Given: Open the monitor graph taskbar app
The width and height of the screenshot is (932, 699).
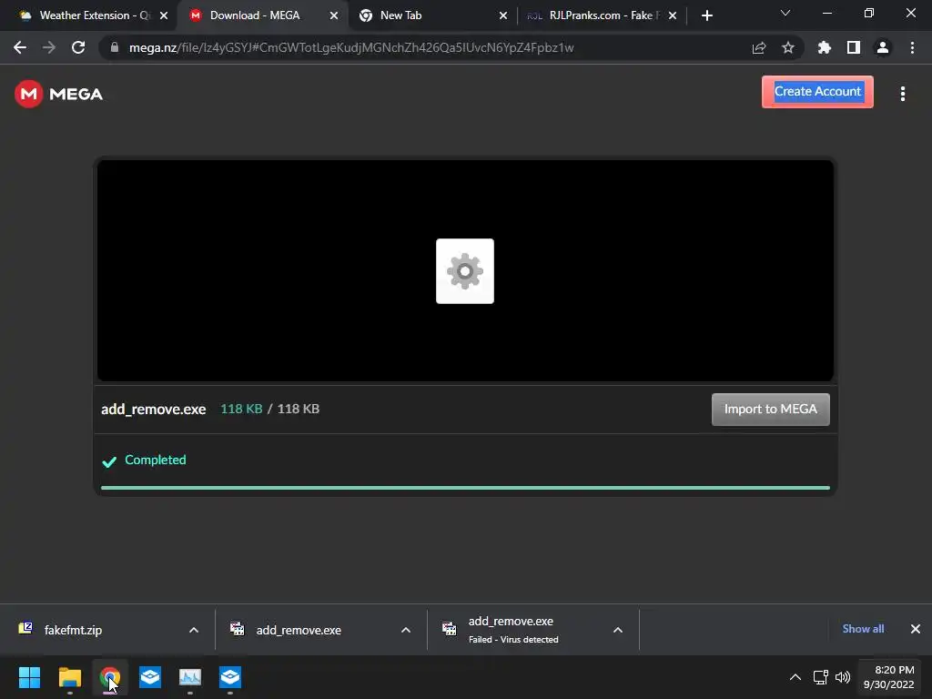Looking at the screenshot, I should 189,677.
